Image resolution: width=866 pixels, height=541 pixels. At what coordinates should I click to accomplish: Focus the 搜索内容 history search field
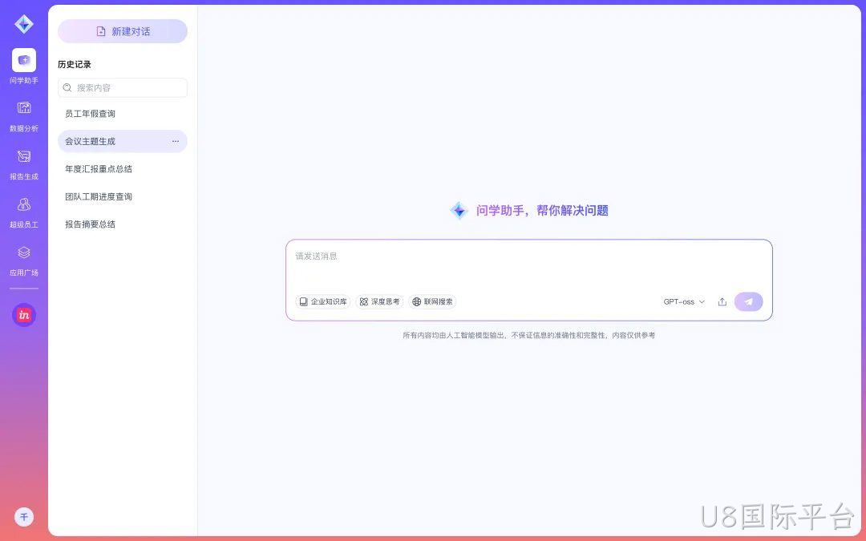123,88
